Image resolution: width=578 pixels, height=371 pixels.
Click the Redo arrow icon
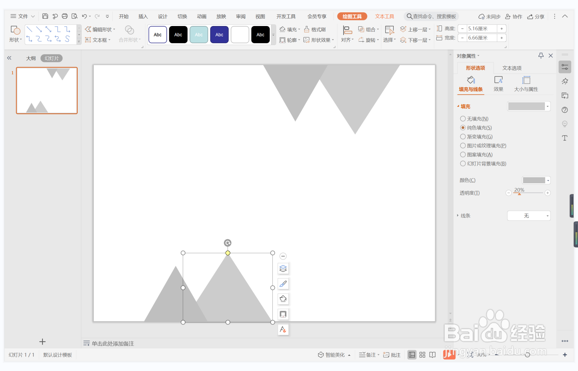97,16
